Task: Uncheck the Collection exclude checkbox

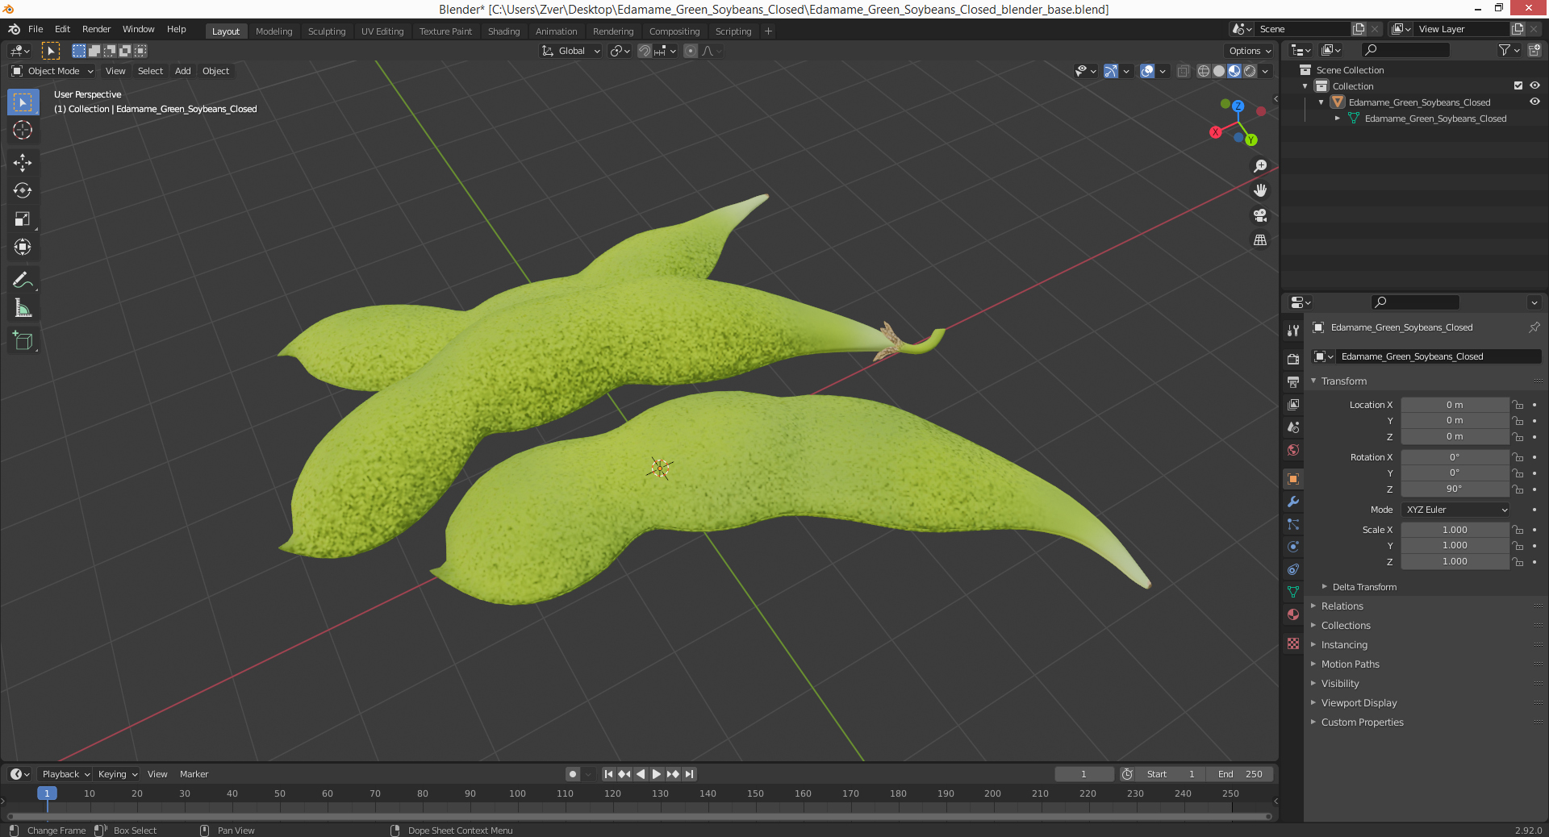Action: 1518,85
